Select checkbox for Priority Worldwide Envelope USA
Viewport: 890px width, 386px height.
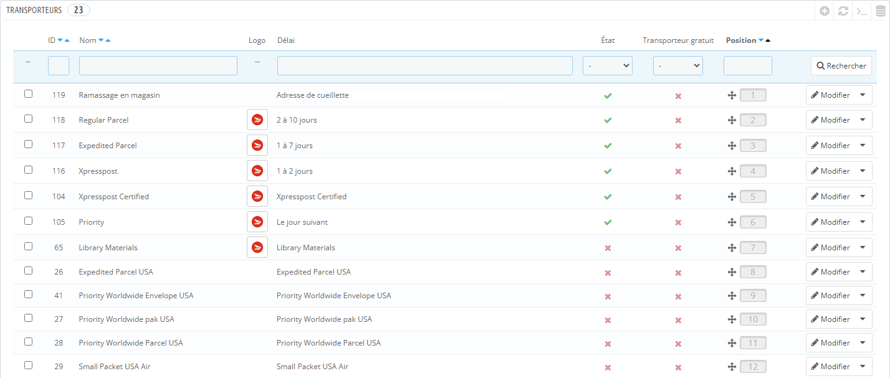(x=28, y=294)
